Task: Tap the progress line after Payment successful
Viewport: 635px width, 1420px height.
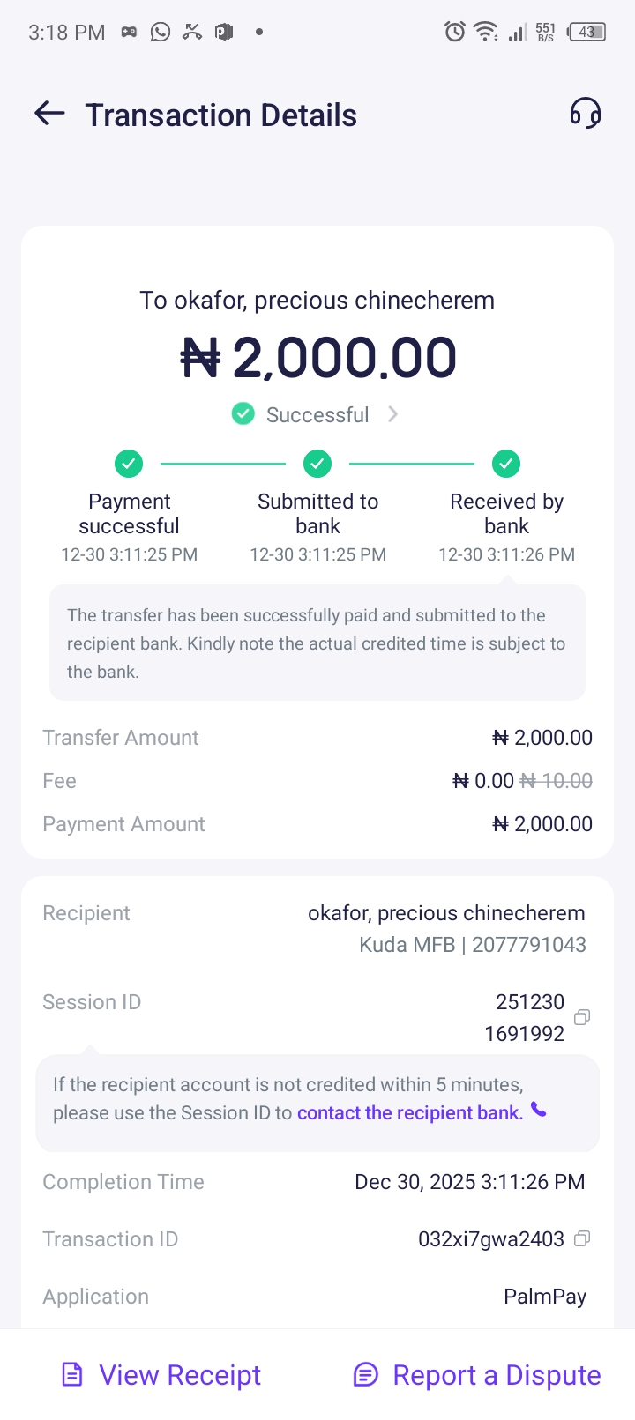Action: (x=223, y=464)
